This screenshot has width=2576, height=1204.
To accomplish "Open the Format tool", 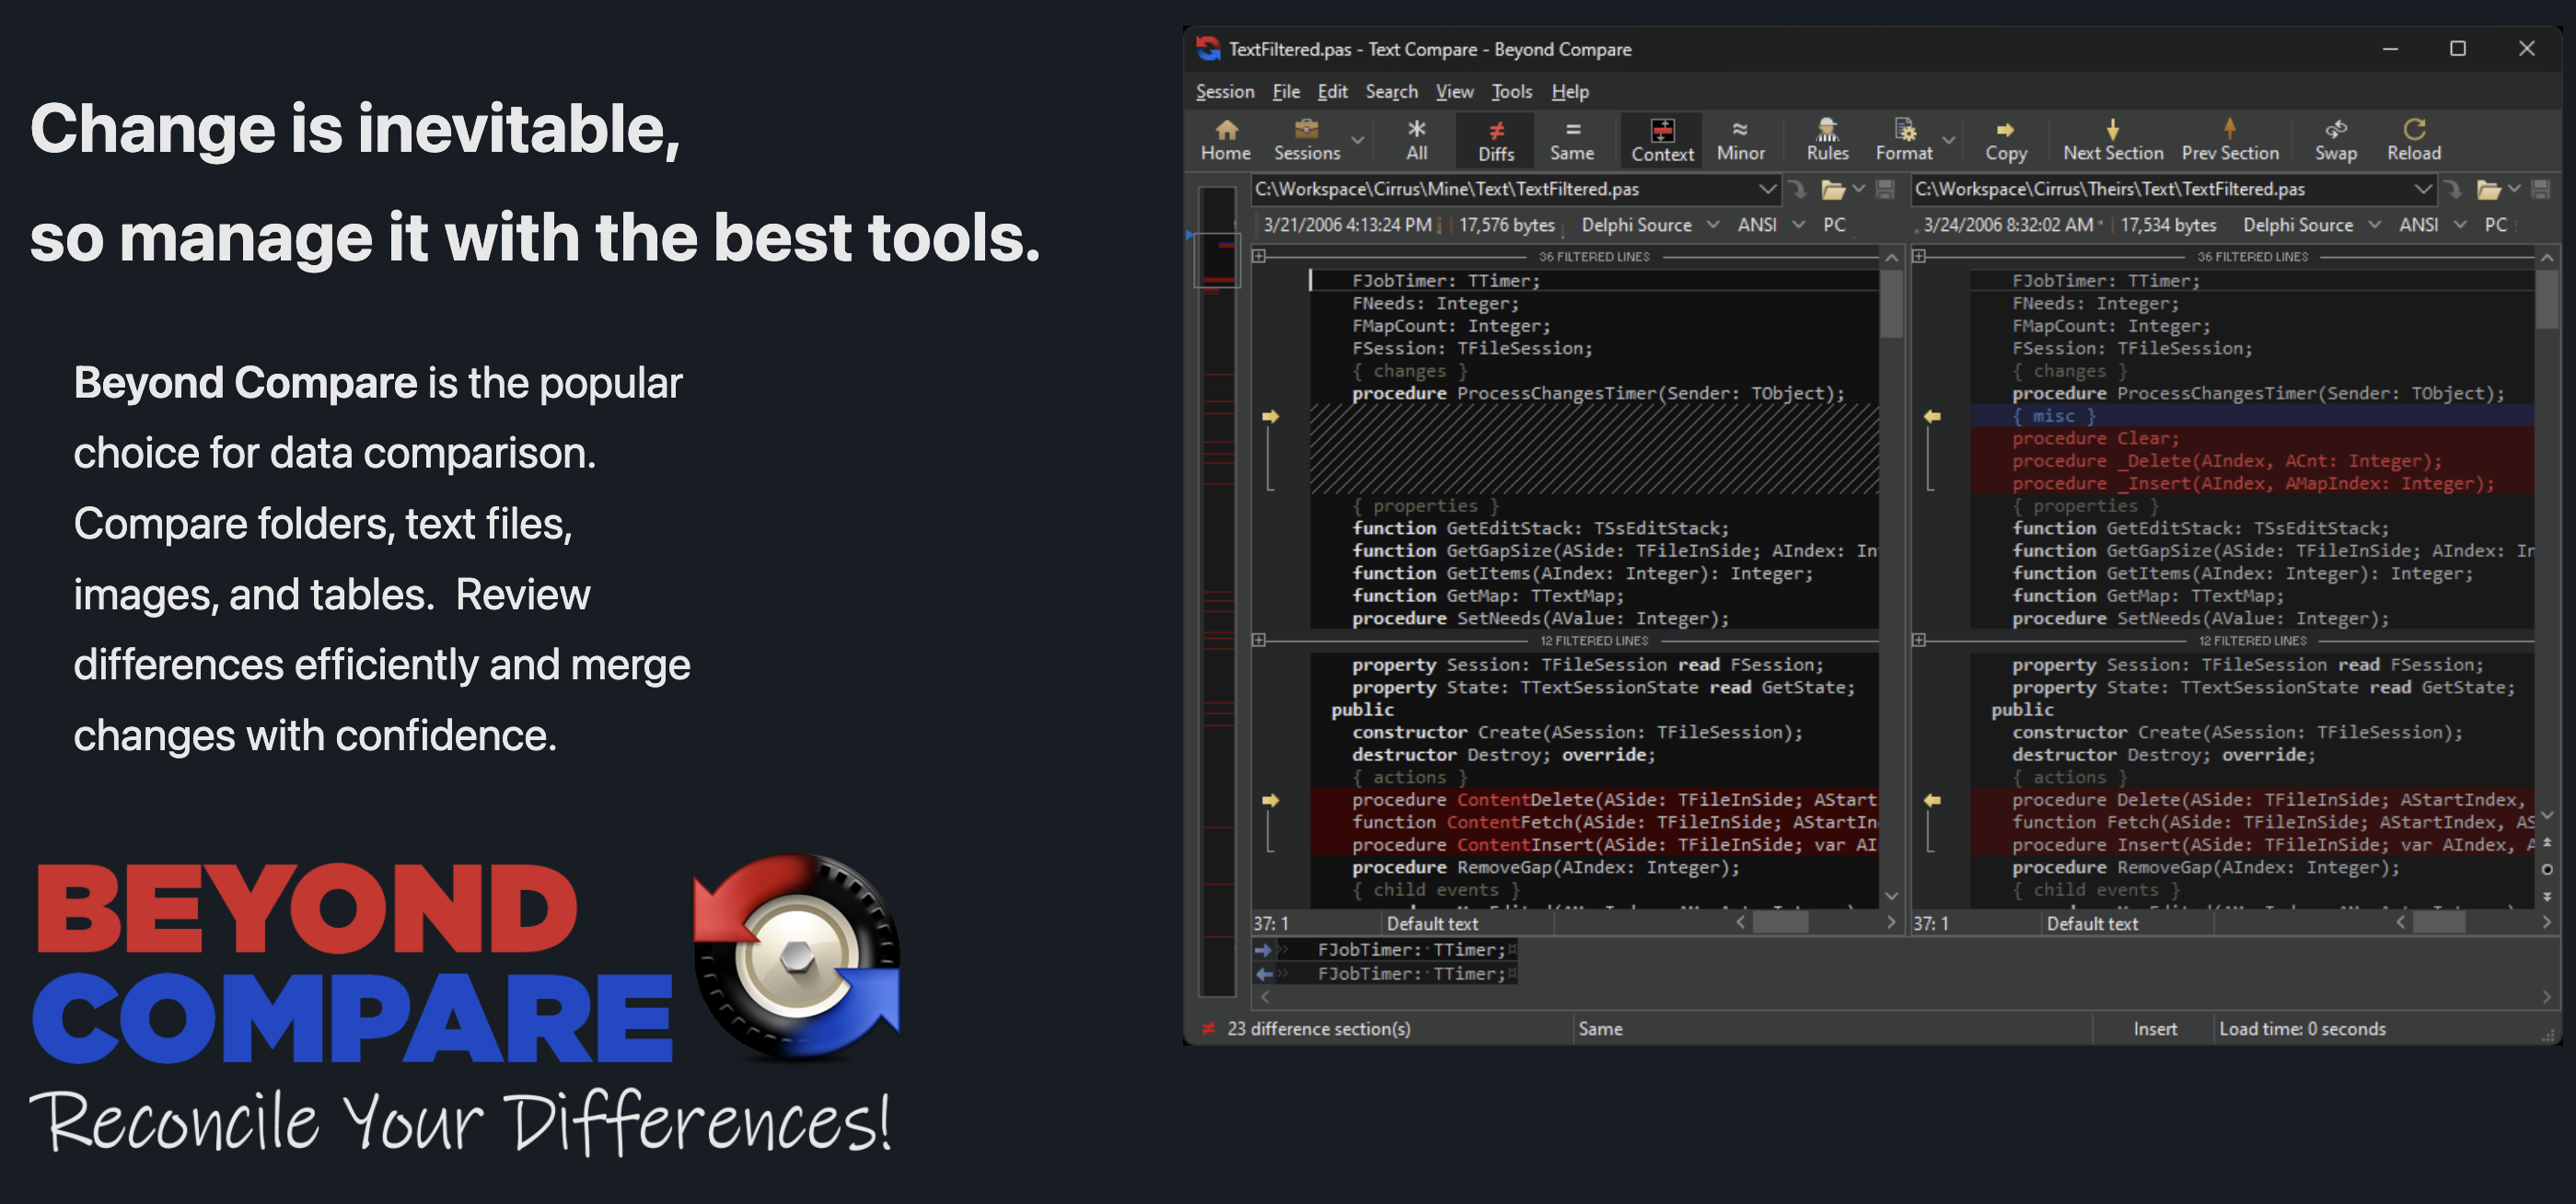I will [x=1904, y=140].
